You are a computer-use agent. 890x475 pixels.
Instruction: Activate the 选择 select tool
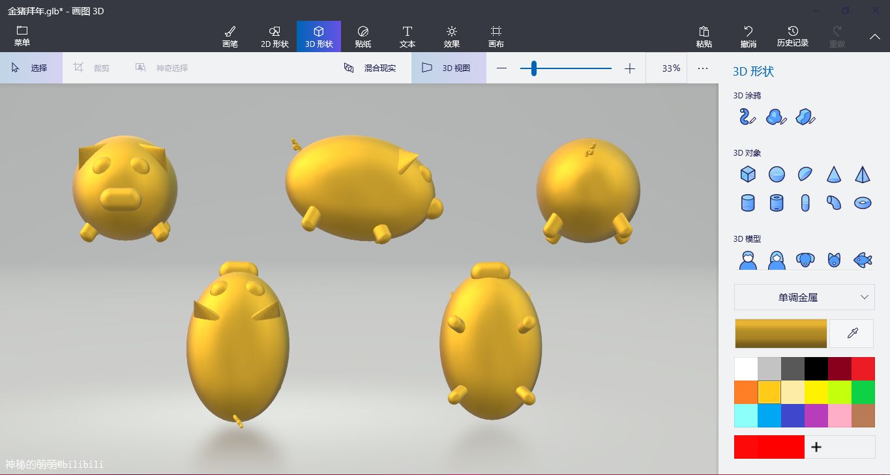pos(31,68)
